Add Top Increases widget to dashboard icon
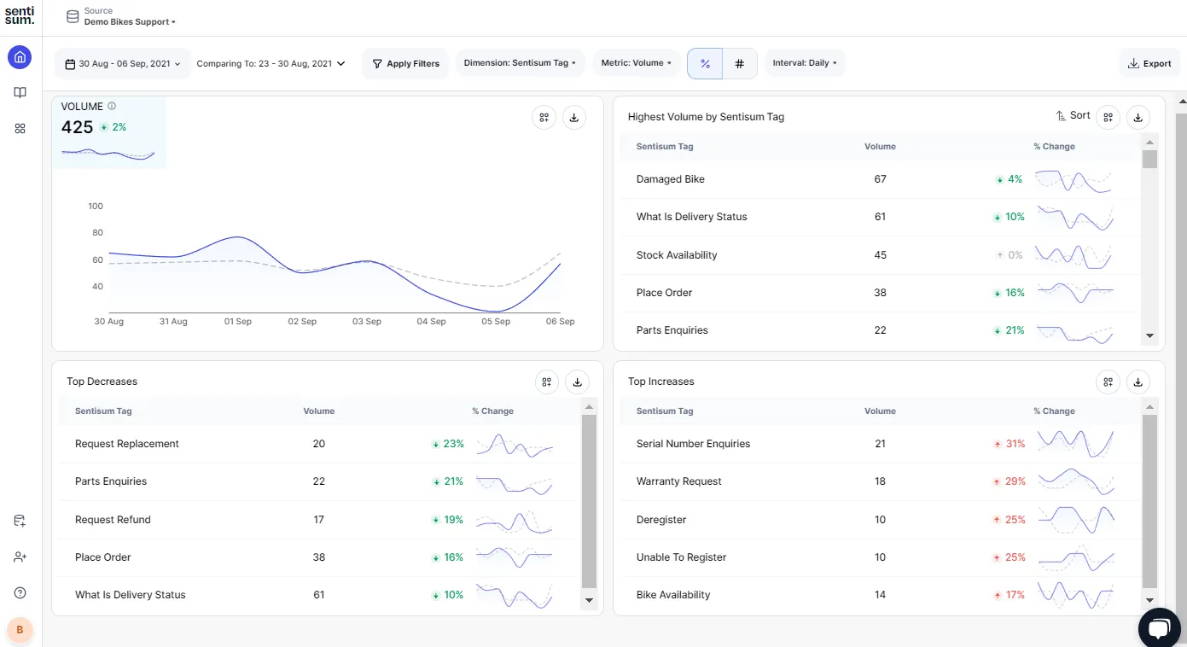Image resolution: width=1187 pixels, height=647 pixels. point(1108,382)
